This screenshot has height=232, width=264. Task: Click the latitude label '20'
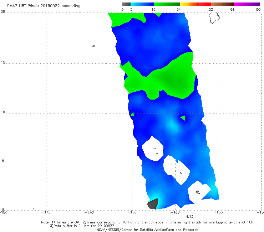[3, 11]
